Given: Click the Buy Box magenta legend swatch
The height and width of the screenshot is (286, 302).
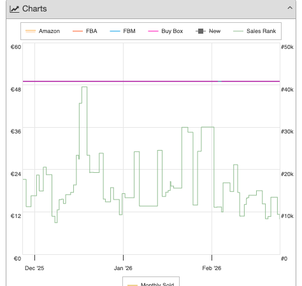Looking at the screenshot, I should click(153, 31).
